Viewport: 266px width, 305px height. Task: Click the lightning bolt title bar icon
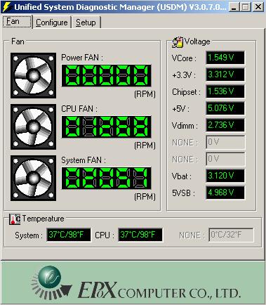pos(6,7)
